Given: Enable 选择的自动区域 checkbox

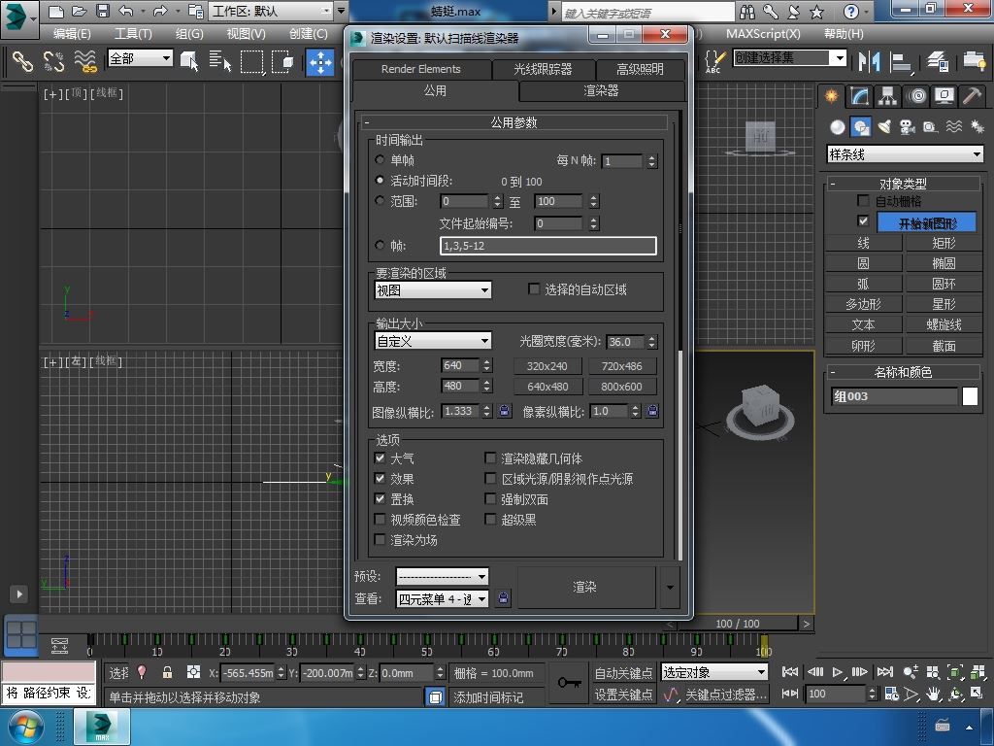Looking at the screenshot, I should [x=534, y=289].
